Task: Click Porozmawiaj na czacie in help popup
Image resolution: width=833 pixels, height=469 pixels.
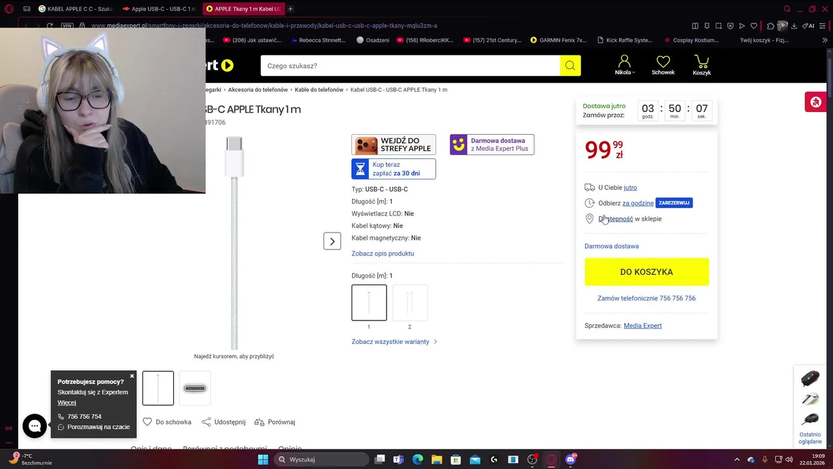Action: tap(94, 427)
